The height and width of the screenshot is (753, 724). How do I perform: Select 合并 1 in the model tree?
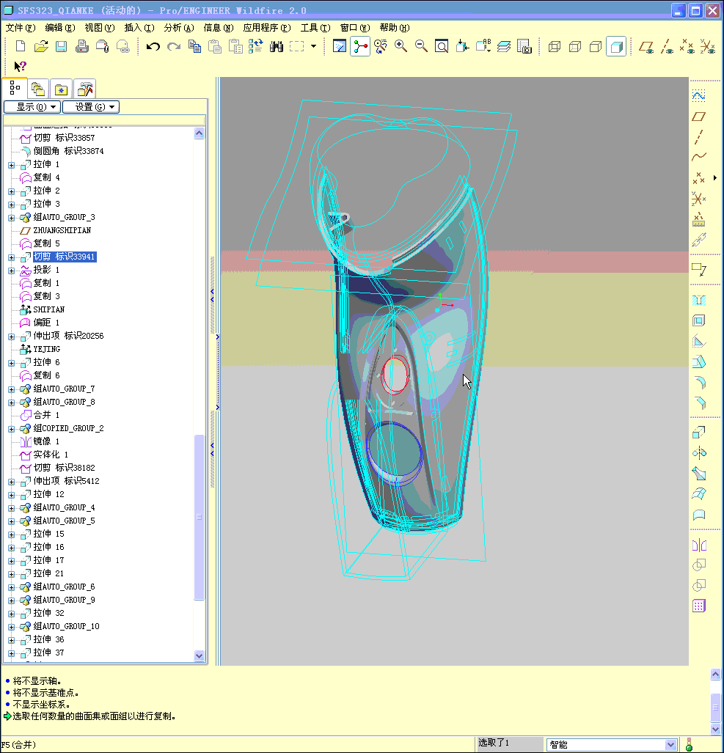[x=46, y=415]
